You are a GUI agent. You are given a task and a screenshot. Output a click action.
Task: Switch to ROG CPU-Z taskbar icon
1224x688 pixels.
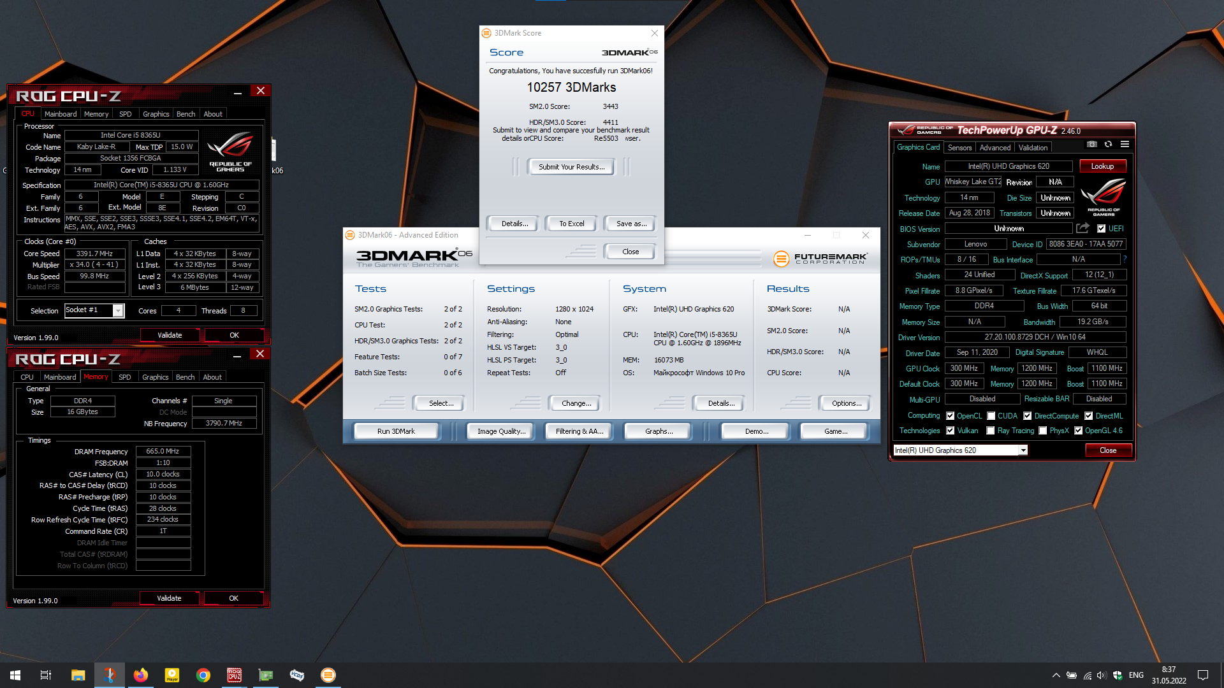point(235,675)
